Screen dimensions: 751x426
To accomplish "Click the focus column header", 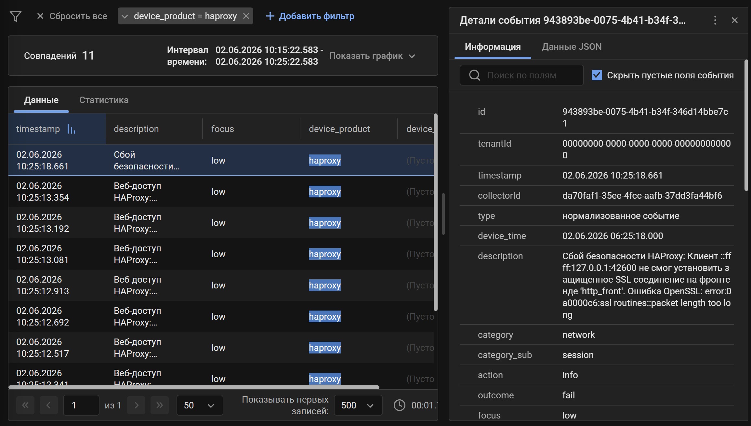I will pos(222,129).
